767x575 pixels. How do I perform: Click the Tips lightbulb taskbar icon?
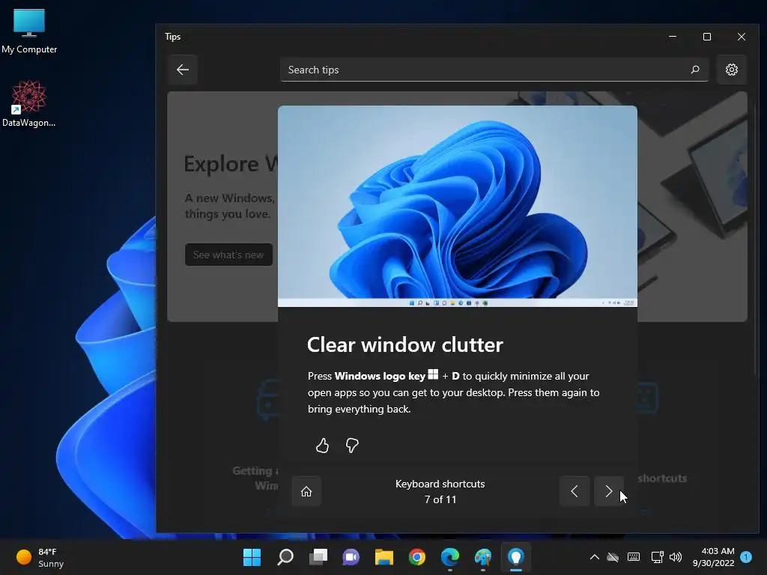515,557
